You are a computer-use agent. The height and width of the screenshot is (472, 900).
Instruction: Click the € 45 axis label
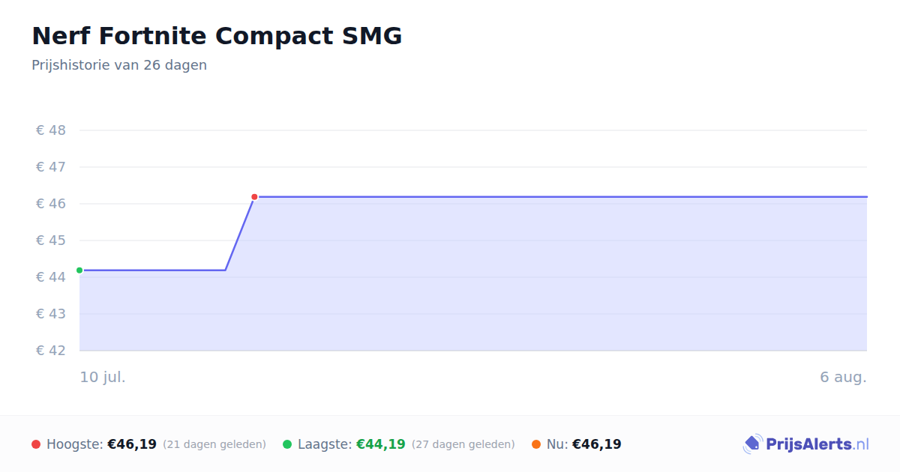(x=51, y=240)
